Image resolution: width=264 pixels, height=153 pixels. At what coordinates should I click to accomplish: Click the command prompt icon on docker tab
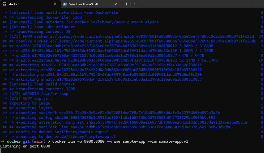point(5,4)
